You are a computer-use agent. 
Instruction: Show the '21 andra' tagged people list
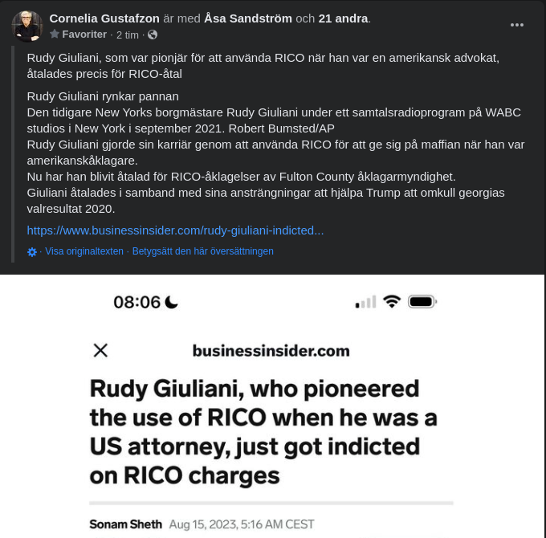tap(343, 18)
